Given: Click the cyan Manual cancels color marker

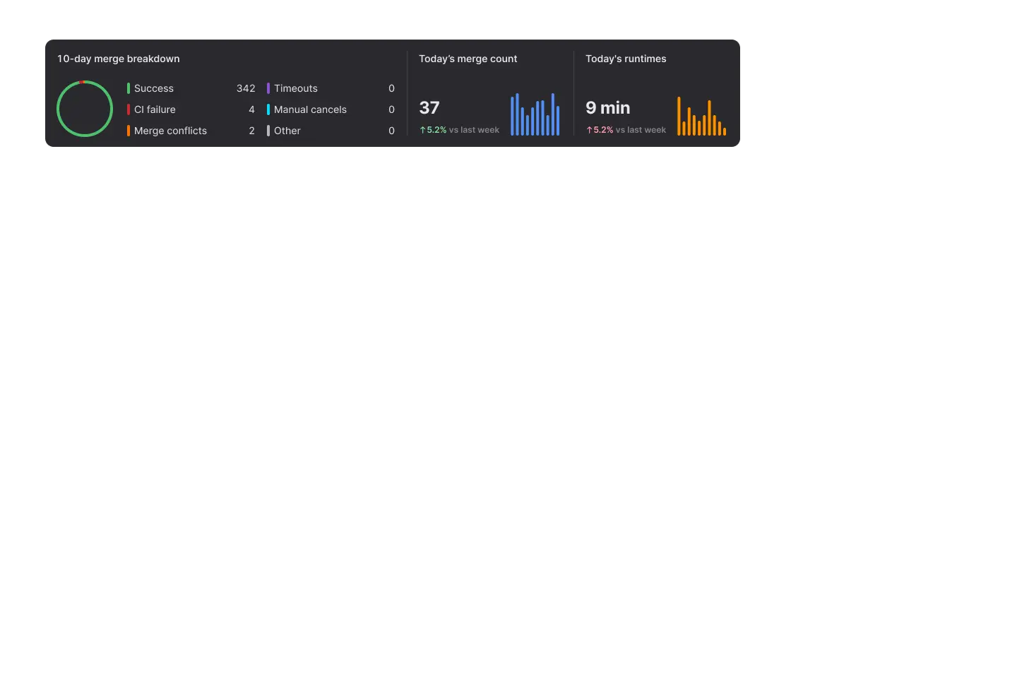Looking at the screenshot, I should [268, 109].
